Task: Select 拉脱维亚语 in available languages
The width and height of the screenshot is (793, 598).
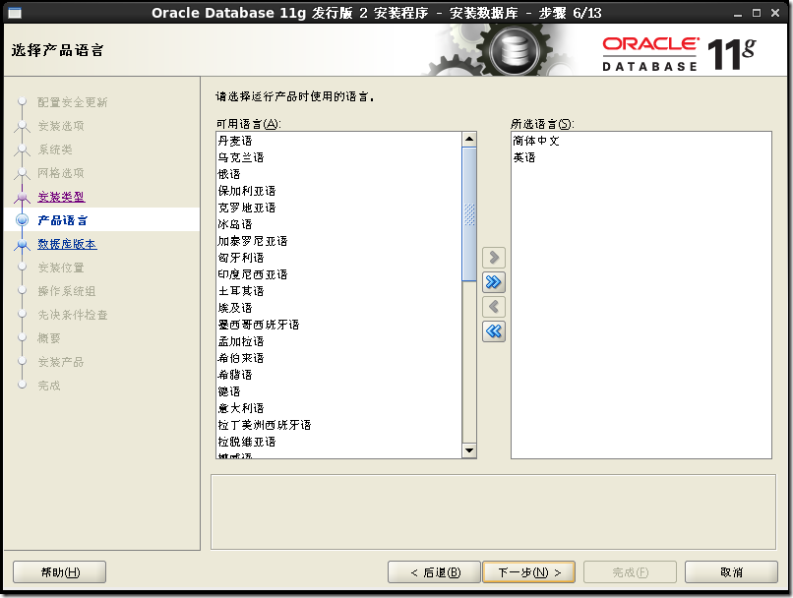Action: (x=338, y=441)
